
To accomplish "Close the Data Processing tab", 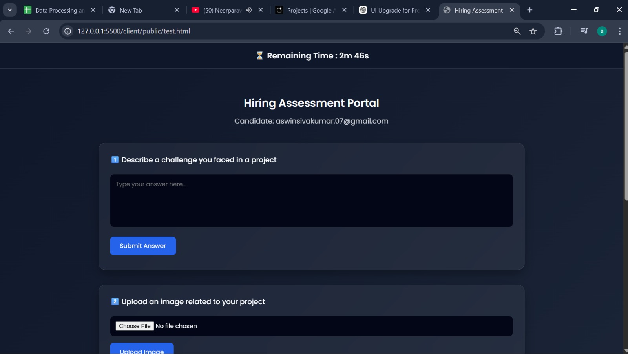I will click(93, 10).
